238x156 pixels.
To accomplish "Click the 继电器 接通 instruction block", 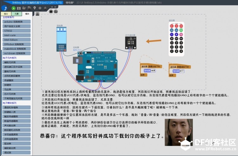I will coord(149,71).
